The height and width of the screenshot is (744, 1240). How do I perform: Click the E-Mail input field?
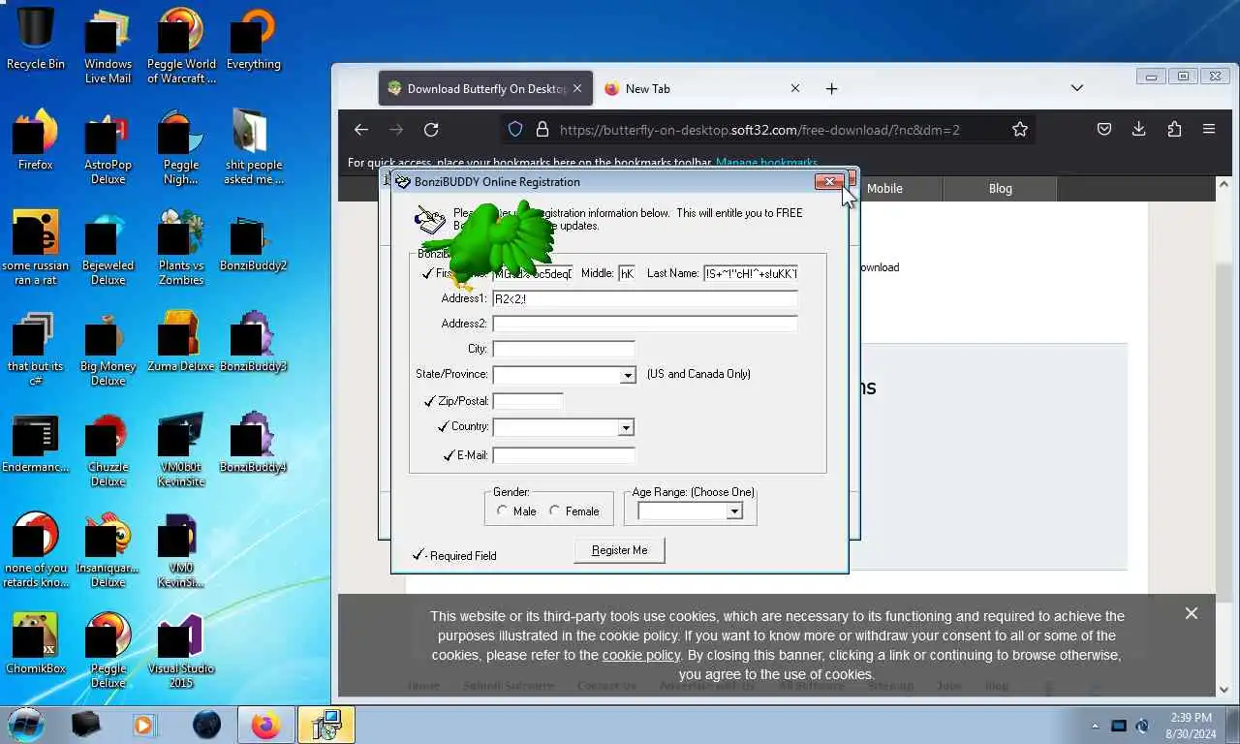click(564, 455)
